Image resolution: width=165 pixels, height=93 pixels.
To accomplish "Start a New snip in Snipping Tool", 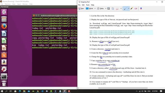I will [81, 9].
